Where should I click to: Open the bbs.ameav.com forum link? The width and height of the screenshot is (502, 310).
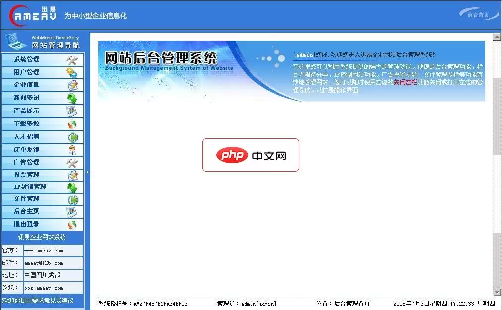(44, 288)
